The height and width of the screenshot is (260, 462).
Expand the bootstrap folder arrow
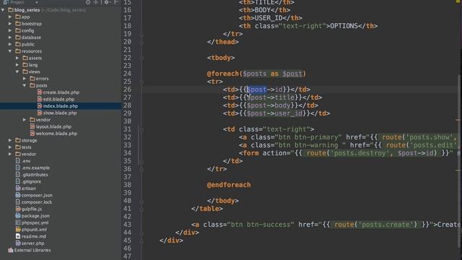(x=10, y=24)
